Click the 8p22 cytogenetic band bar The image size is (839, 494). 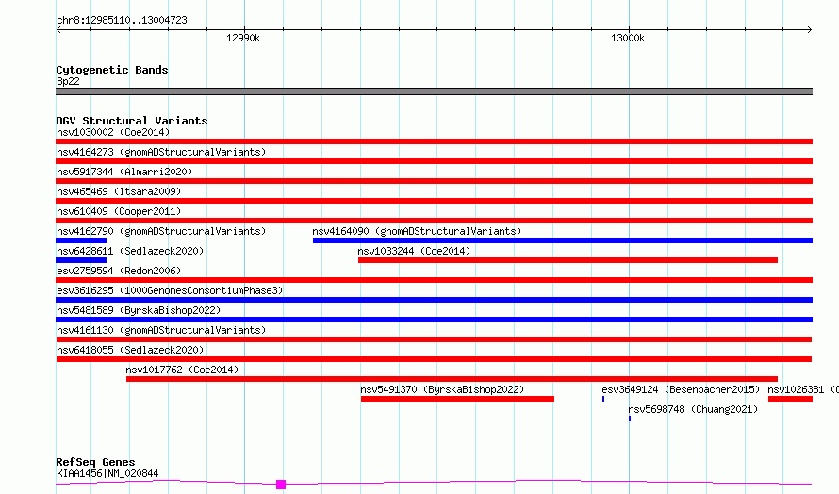pyautogui.click(x=434, y=91)
